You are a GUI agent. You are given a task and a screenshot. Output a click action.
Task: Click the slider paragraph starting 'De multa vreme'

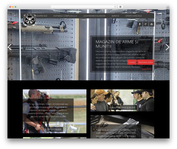pos(120,59)
